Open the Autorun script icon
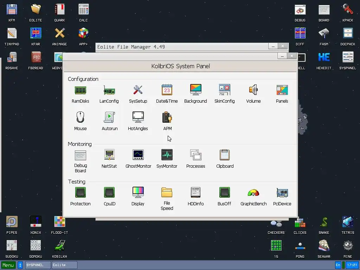 110,117
